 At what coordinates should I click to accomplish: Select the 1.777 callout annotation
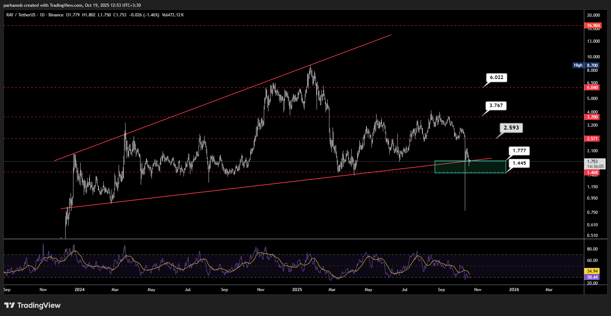pyautogui.click(x=519, y=151)
